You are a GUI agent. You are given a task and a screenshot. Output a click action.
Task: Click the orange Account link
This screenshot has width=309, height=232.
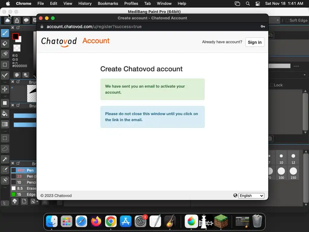(x=96, y=41)
